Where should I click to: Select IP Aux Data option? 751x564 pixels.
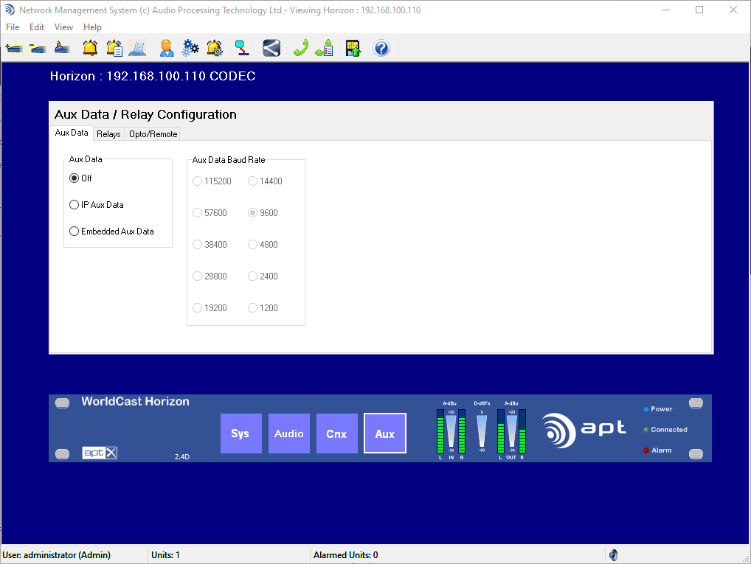(96, 205)
